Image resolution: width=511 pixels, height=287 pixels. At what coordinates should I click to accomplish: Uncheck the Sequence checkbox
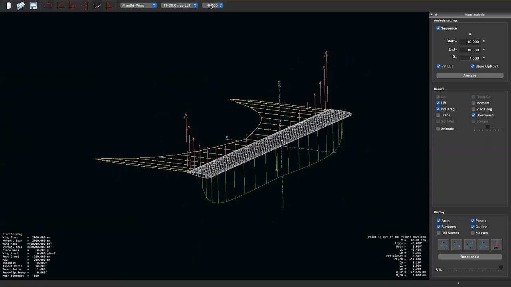[x=438, y=28]
